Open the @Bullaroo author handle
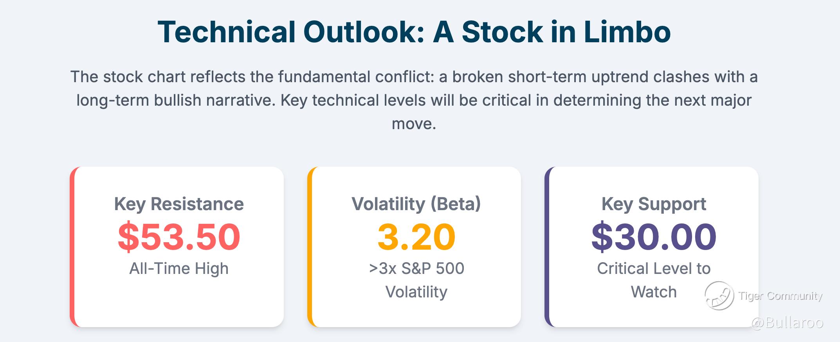The width and height of the screenshot is (840, 342). click(787, 323)
